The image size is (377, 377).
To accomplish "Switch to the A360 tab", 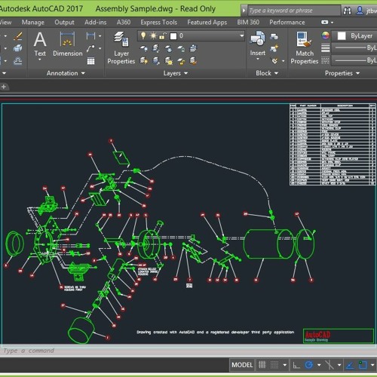I will pos(124,23).
